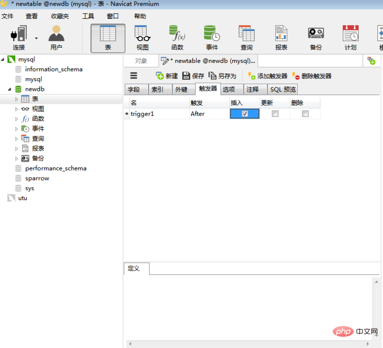
Task: Open the connection dropdown arrow beside 连接
Action: pyautogui.click(x=36, y=39)
